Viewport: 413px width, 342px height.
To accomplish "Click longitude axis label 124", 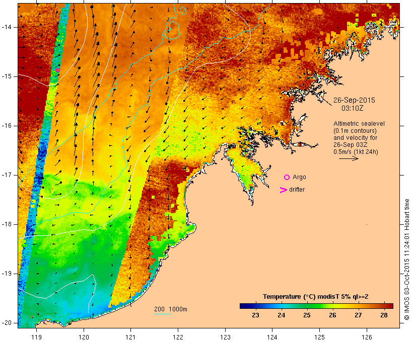I will pyautogui.click(x=272, y=337).
